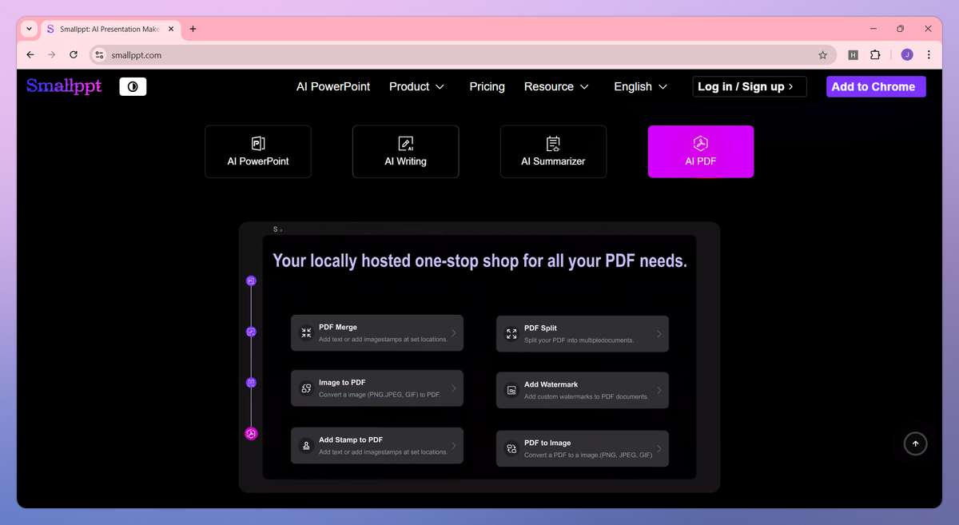Click the highlighted PDF timeline step icon
Viewport: 959px width, 525px height.
click(x=251, y=434)
